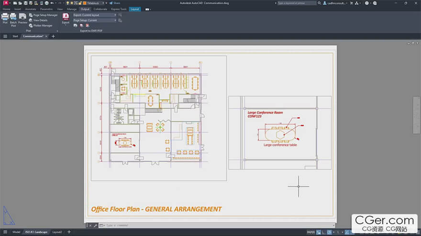This screenshot has width=421, height=236.
Task: Switch to the Express Tools ribbon tab
Action: [119, 10]
